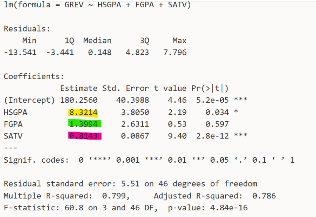Select the Intercept estimate 180.2560
Image resolution: width=316 pixels, height=217 pixels.
click(x=79, y=100)
